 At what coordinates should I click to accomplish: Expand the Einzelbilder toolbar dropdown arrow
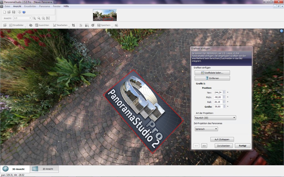tap(25, 27)
